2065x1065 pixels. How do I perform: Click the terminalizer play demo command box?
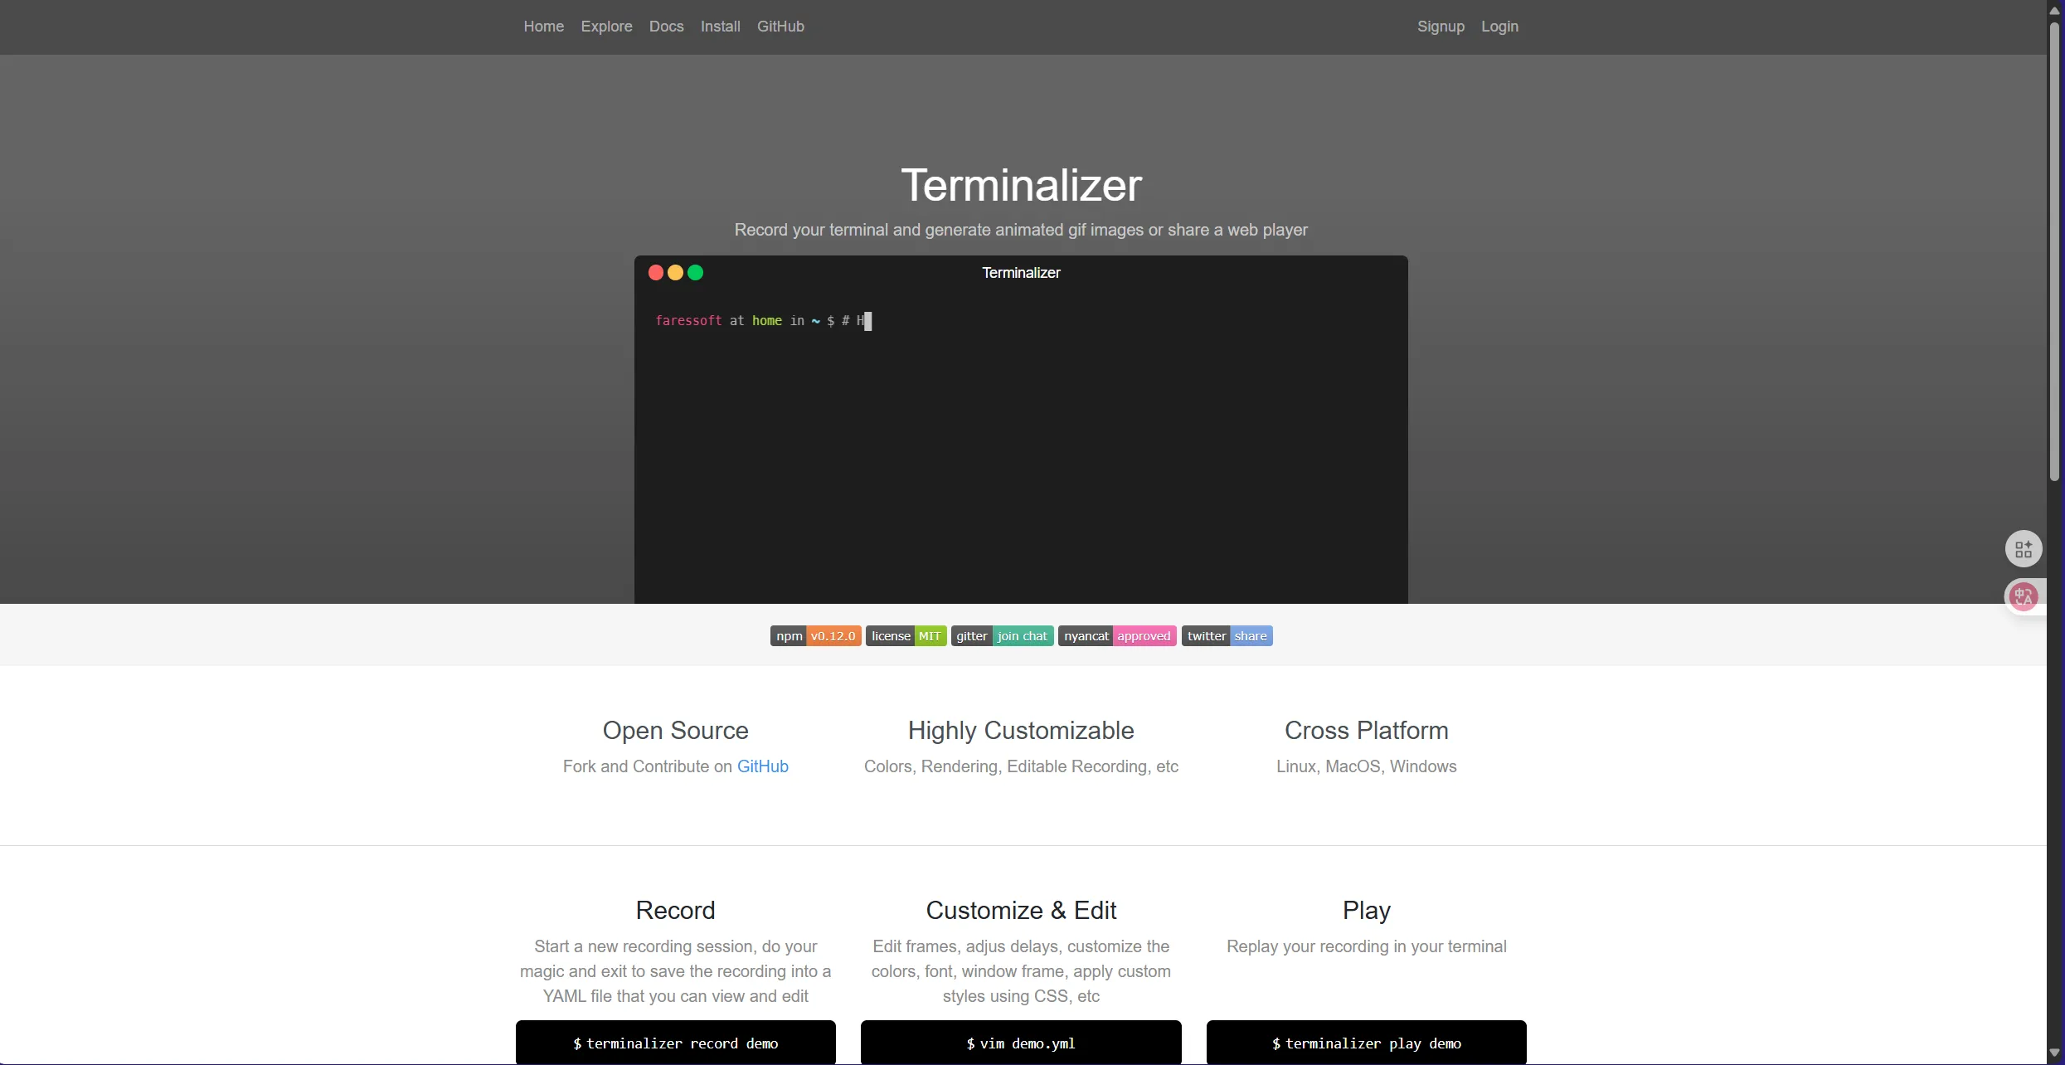pyautogui.click(x=1366, y=1043)
